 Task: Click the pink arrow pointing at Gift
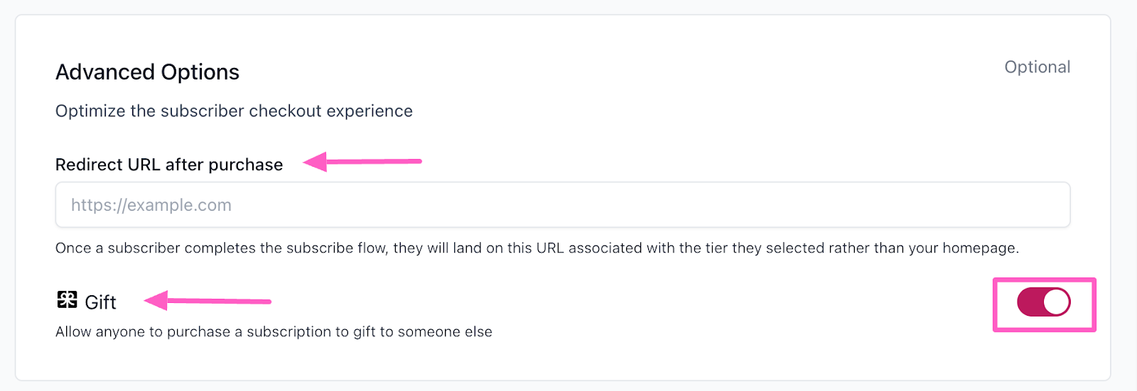pyautogui.click(x=208, y=301)
